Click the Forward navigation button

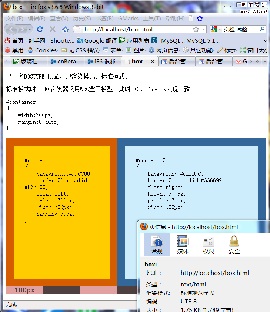[x=22, y=30]
